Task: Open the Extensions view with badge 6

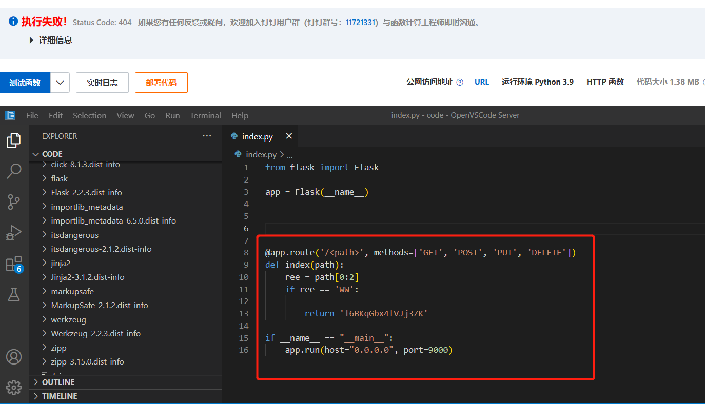Action: point(14,264)
